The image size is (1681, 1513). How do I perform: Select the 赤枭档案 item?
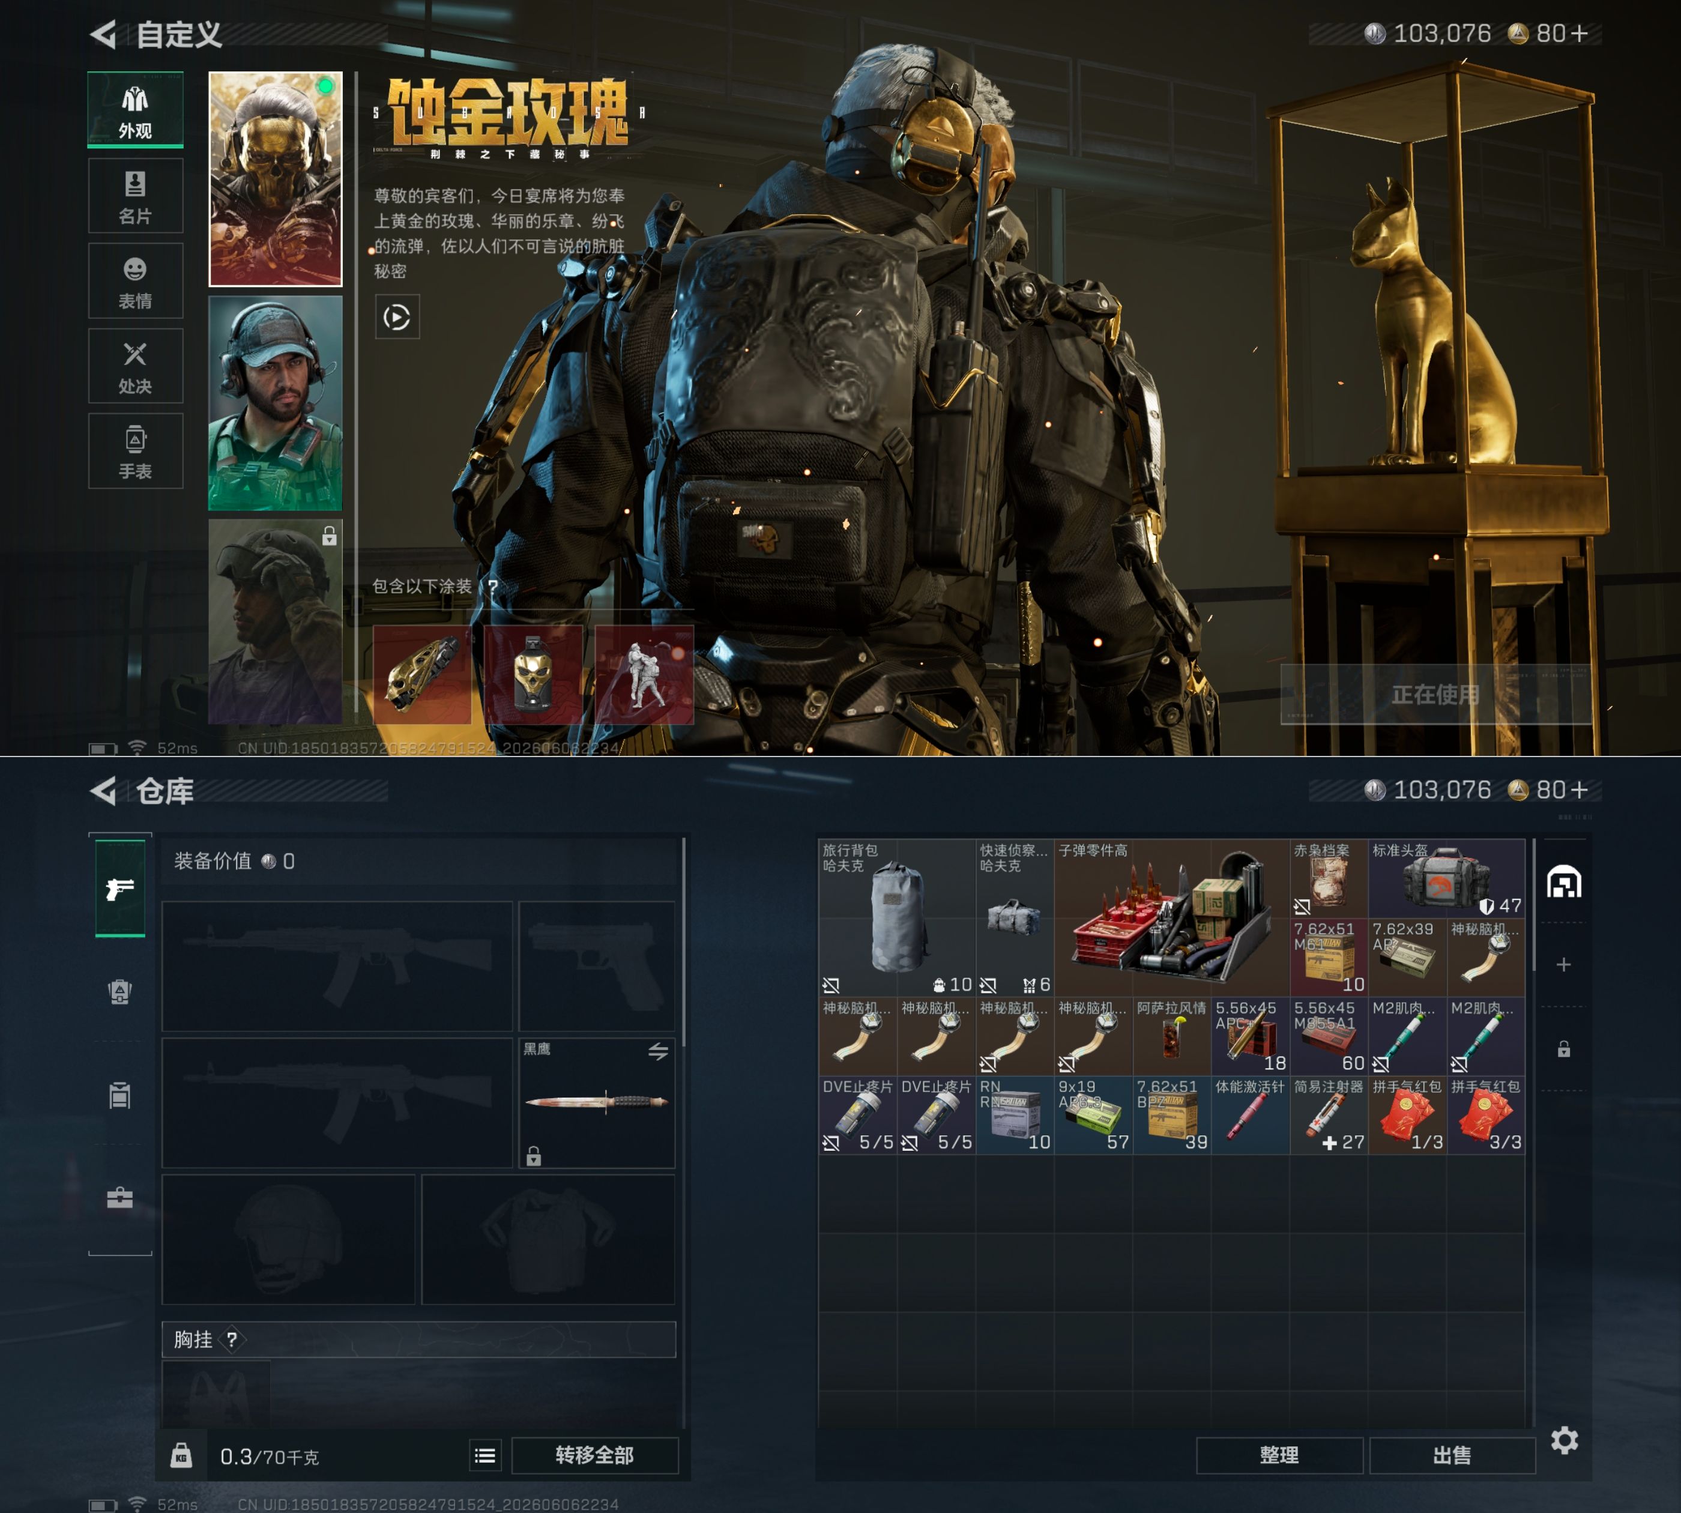1329,879
